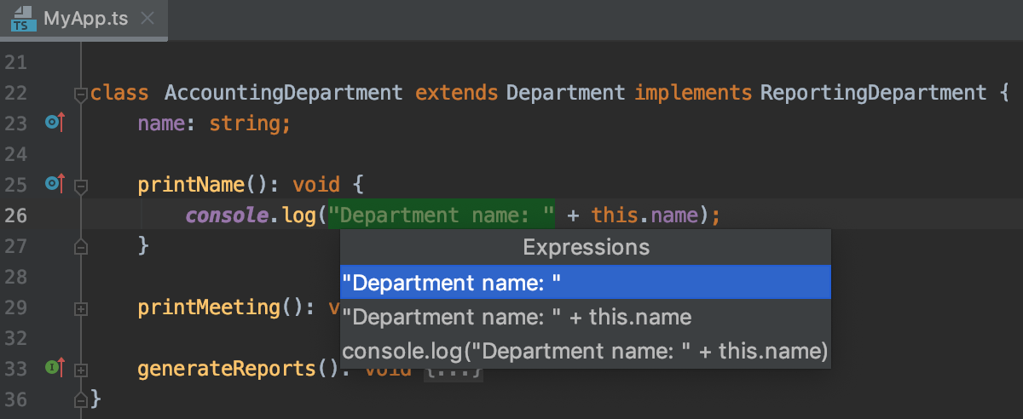Click the TS file icon in the tab
This screenshot has height=419, width=1023.
point(23,20)
